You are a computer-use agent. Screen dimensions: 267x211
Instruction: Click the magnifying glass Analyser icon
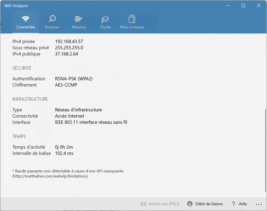[52, 19]
